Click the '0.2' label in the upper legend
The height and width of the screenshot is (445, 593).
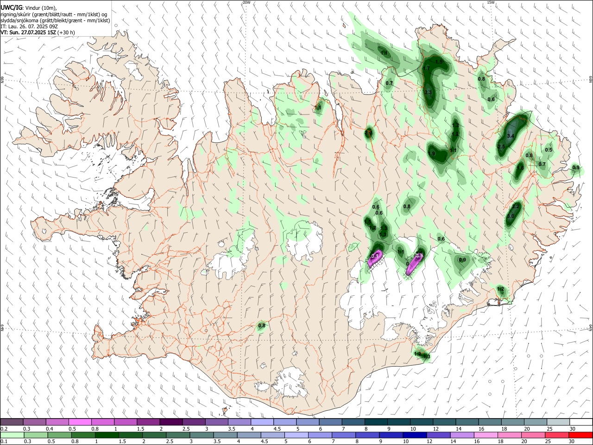tap(4, 429)
